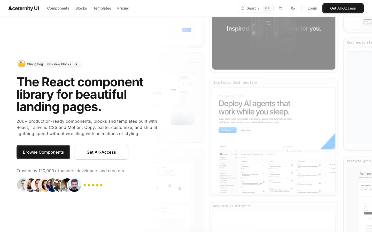This screenshot has height=232, width=372.
Task: Click the Get Started button in SaaS preview
Action: (x=227, y=130)
